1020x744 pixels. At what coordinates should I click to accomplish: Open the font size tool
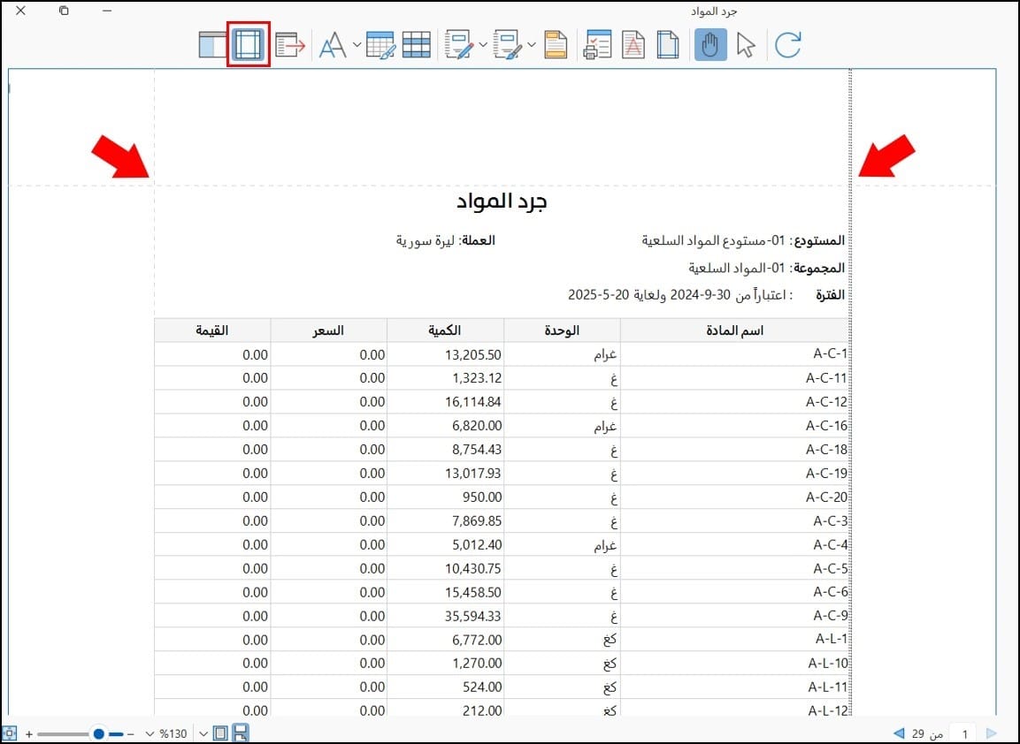(333, 45)
